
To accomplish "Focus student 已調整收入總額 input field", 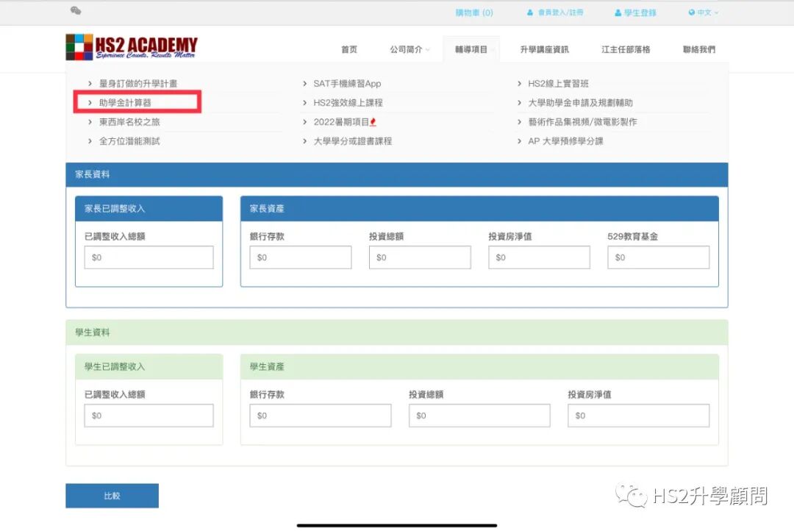I will [x=149, y=416].
